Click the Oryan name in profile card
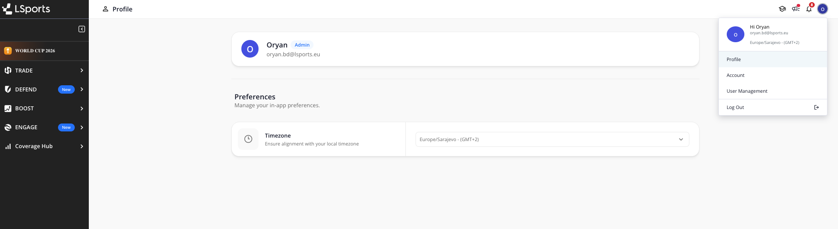Screen dimensions: 838x229 coord(277,45)
